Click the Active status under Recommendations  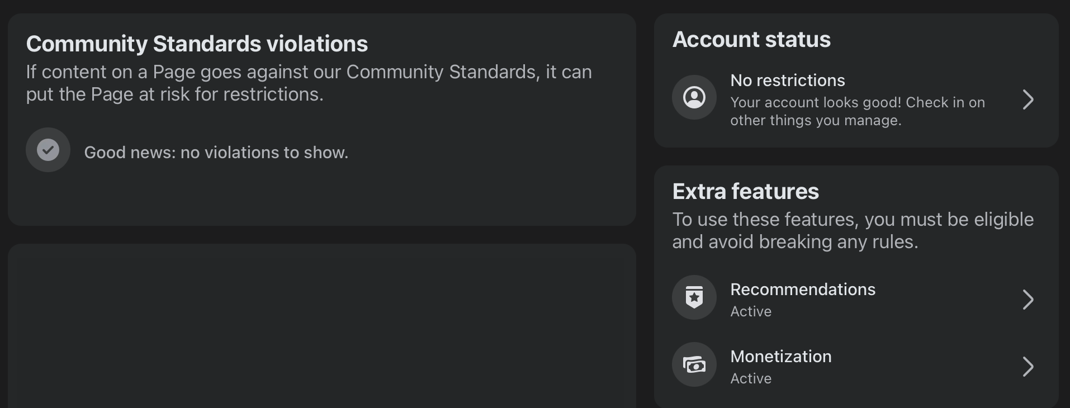pos(751,311)
